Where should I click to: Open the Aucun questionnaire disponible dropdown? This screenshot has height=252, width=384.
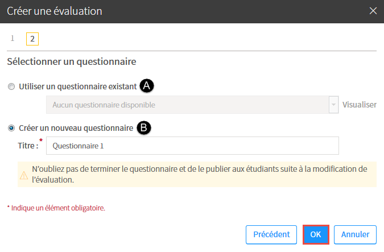pos(192,105)
